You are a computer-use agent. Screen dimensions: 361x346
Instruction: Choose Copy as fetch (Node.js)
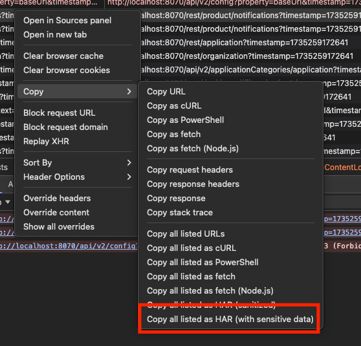193,149
